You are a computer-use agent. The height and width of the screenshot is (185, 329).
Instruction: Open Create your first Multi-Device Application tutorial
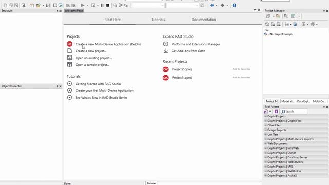(104, 90)
